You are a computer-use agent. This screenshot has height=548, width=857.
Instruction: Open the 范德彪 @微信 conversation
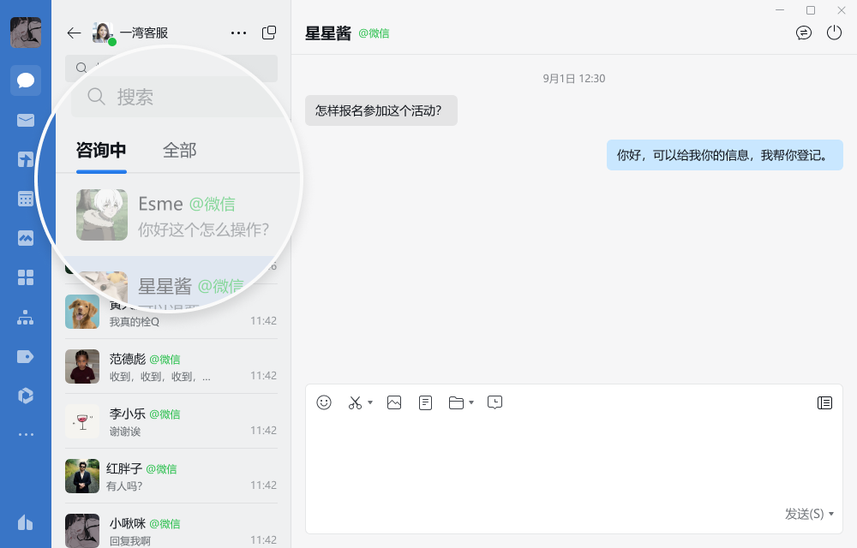coord(171,366)
